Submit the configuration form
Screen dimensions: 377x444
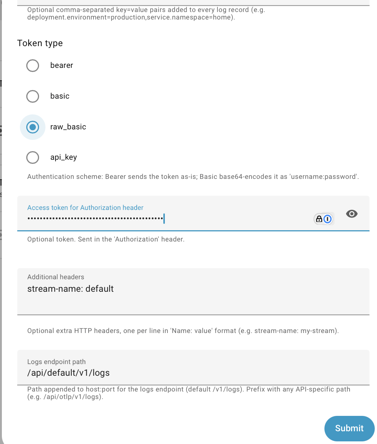[349, 428]
